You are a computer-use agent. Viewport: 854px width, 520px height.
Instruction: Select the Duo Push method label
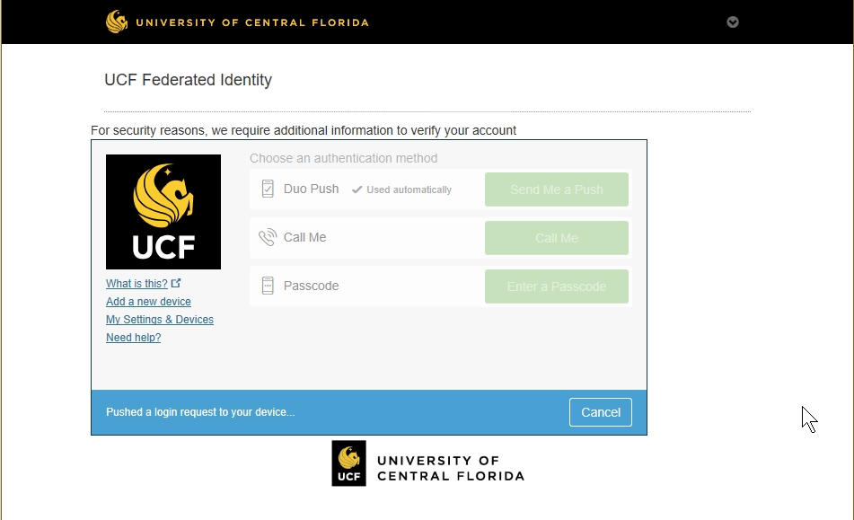point(311,189)
